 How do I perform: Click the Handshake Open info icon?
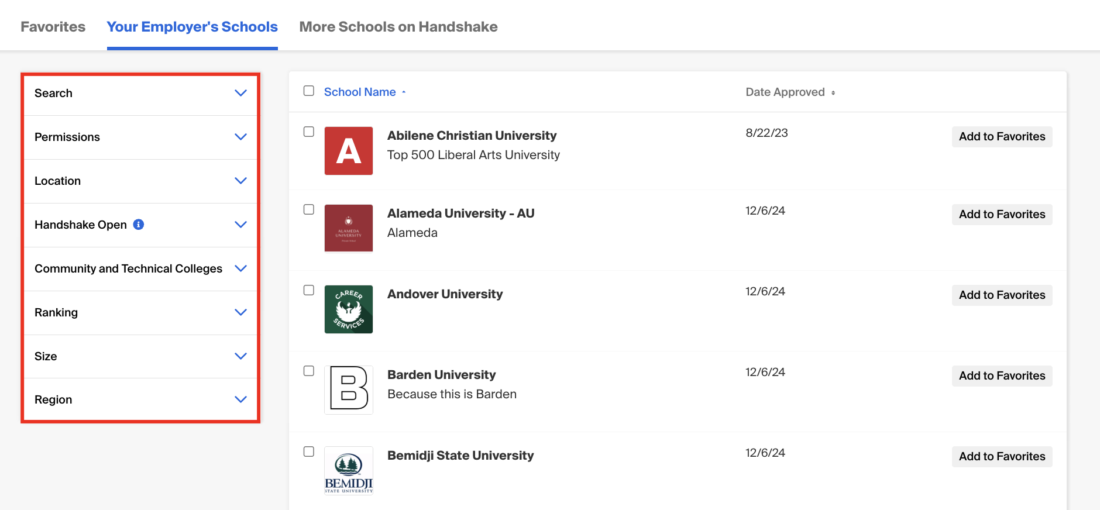click(139, 225)
